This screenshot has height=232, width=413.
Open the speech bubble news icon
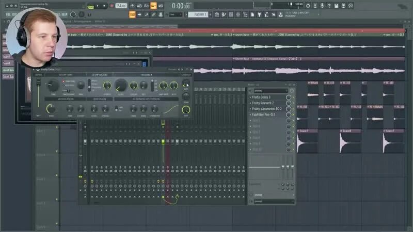(351, 6)
